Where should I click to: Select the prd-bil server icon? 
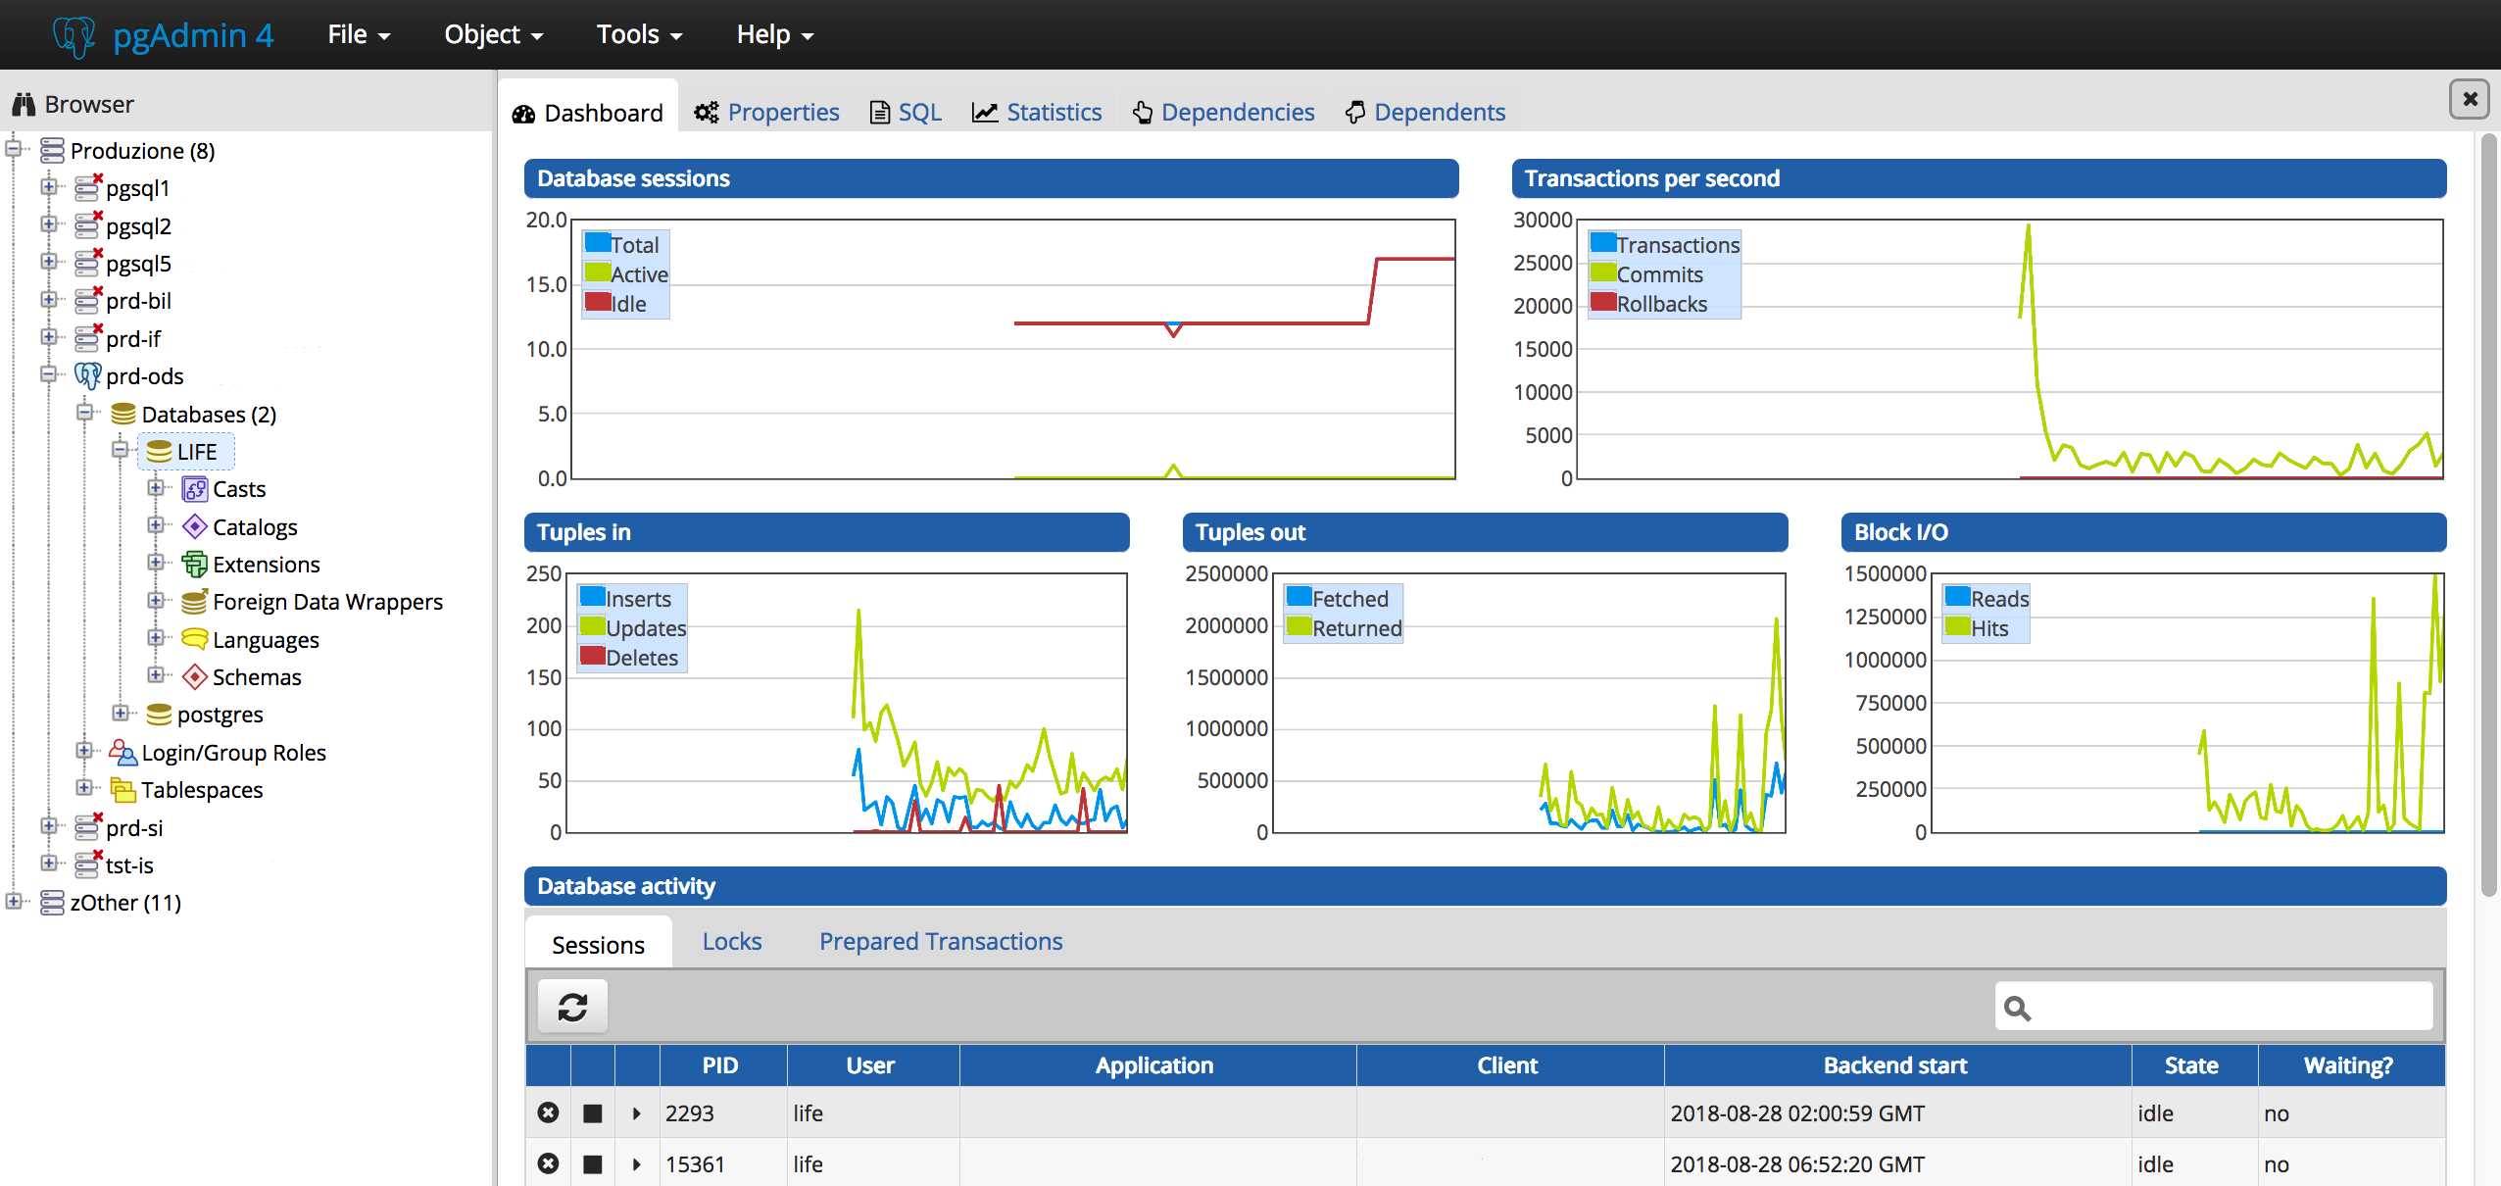tap(88, 299)
